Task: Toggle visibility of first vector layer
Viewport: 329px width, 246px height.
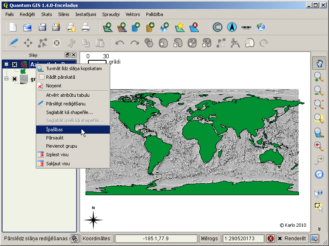Action: [14, 64]
